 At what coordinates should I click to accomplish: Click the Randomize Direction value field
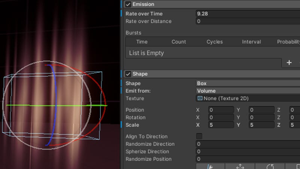tap(247, 144)
